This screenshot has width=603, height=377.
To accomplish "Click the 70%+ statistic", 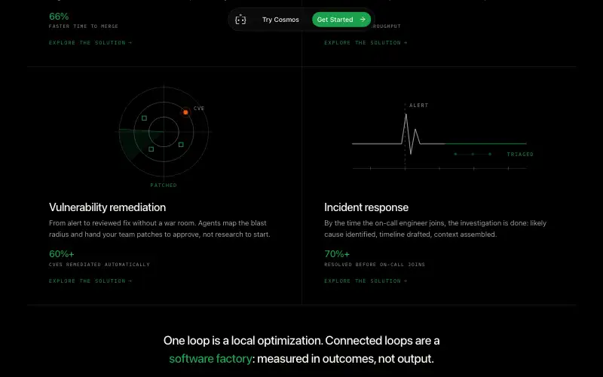I will point(337,254).
